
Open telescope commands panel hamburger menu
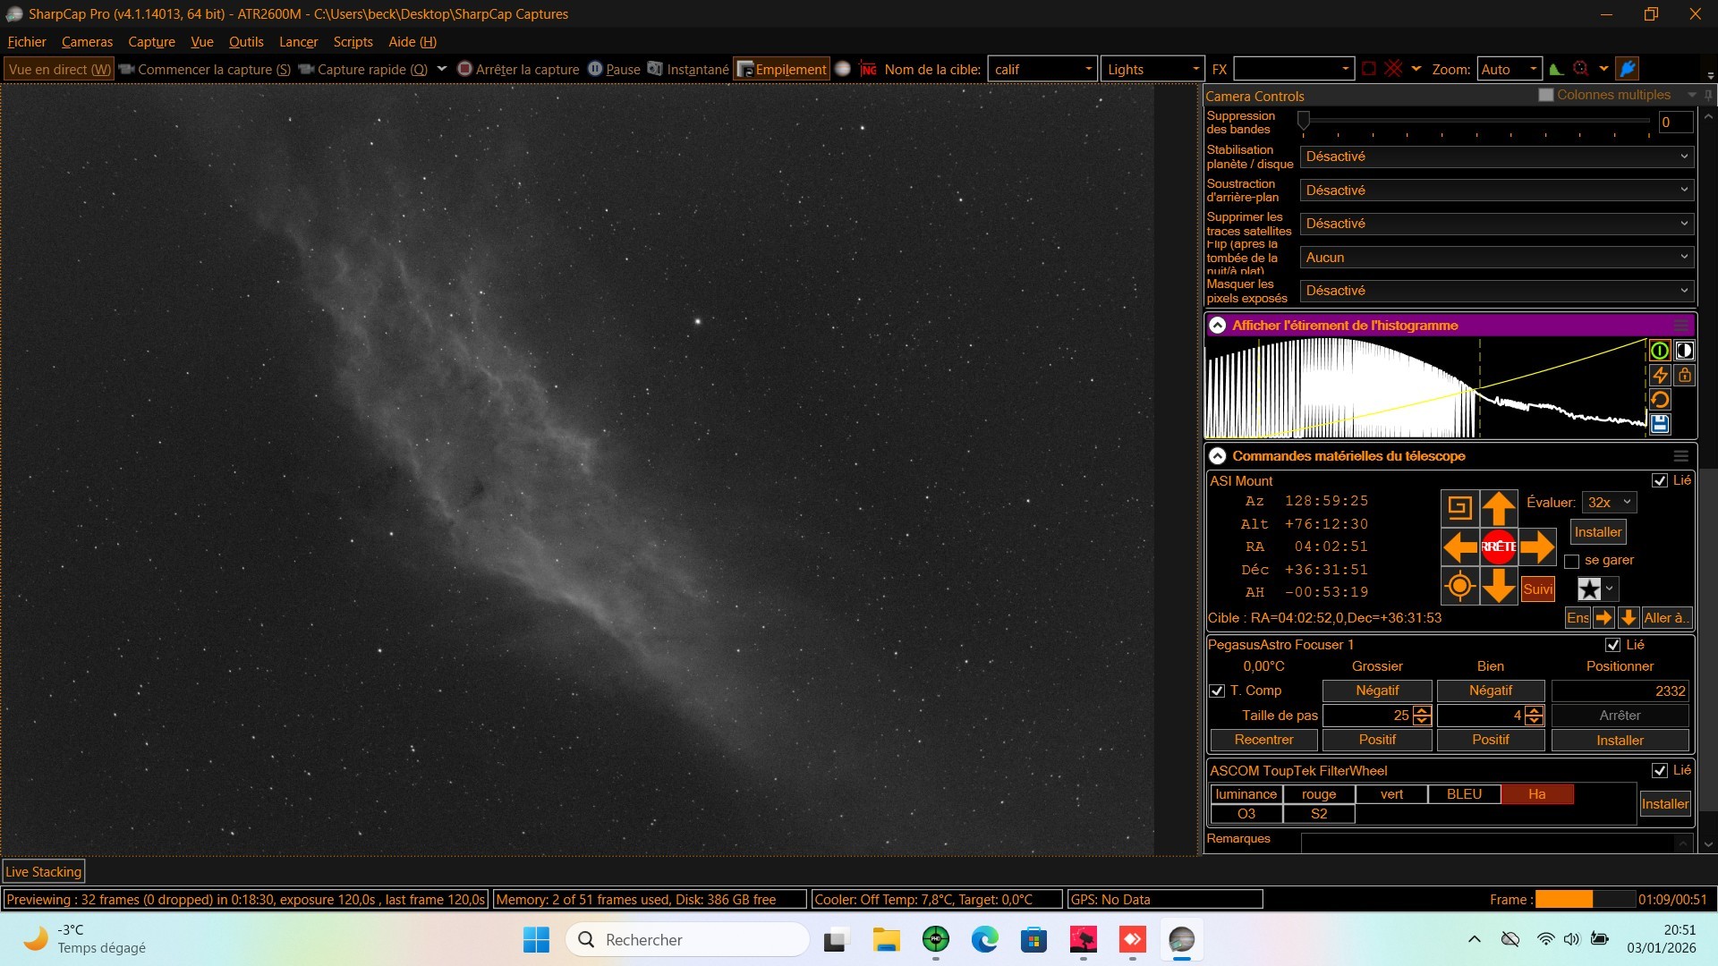pos(1680,456)
